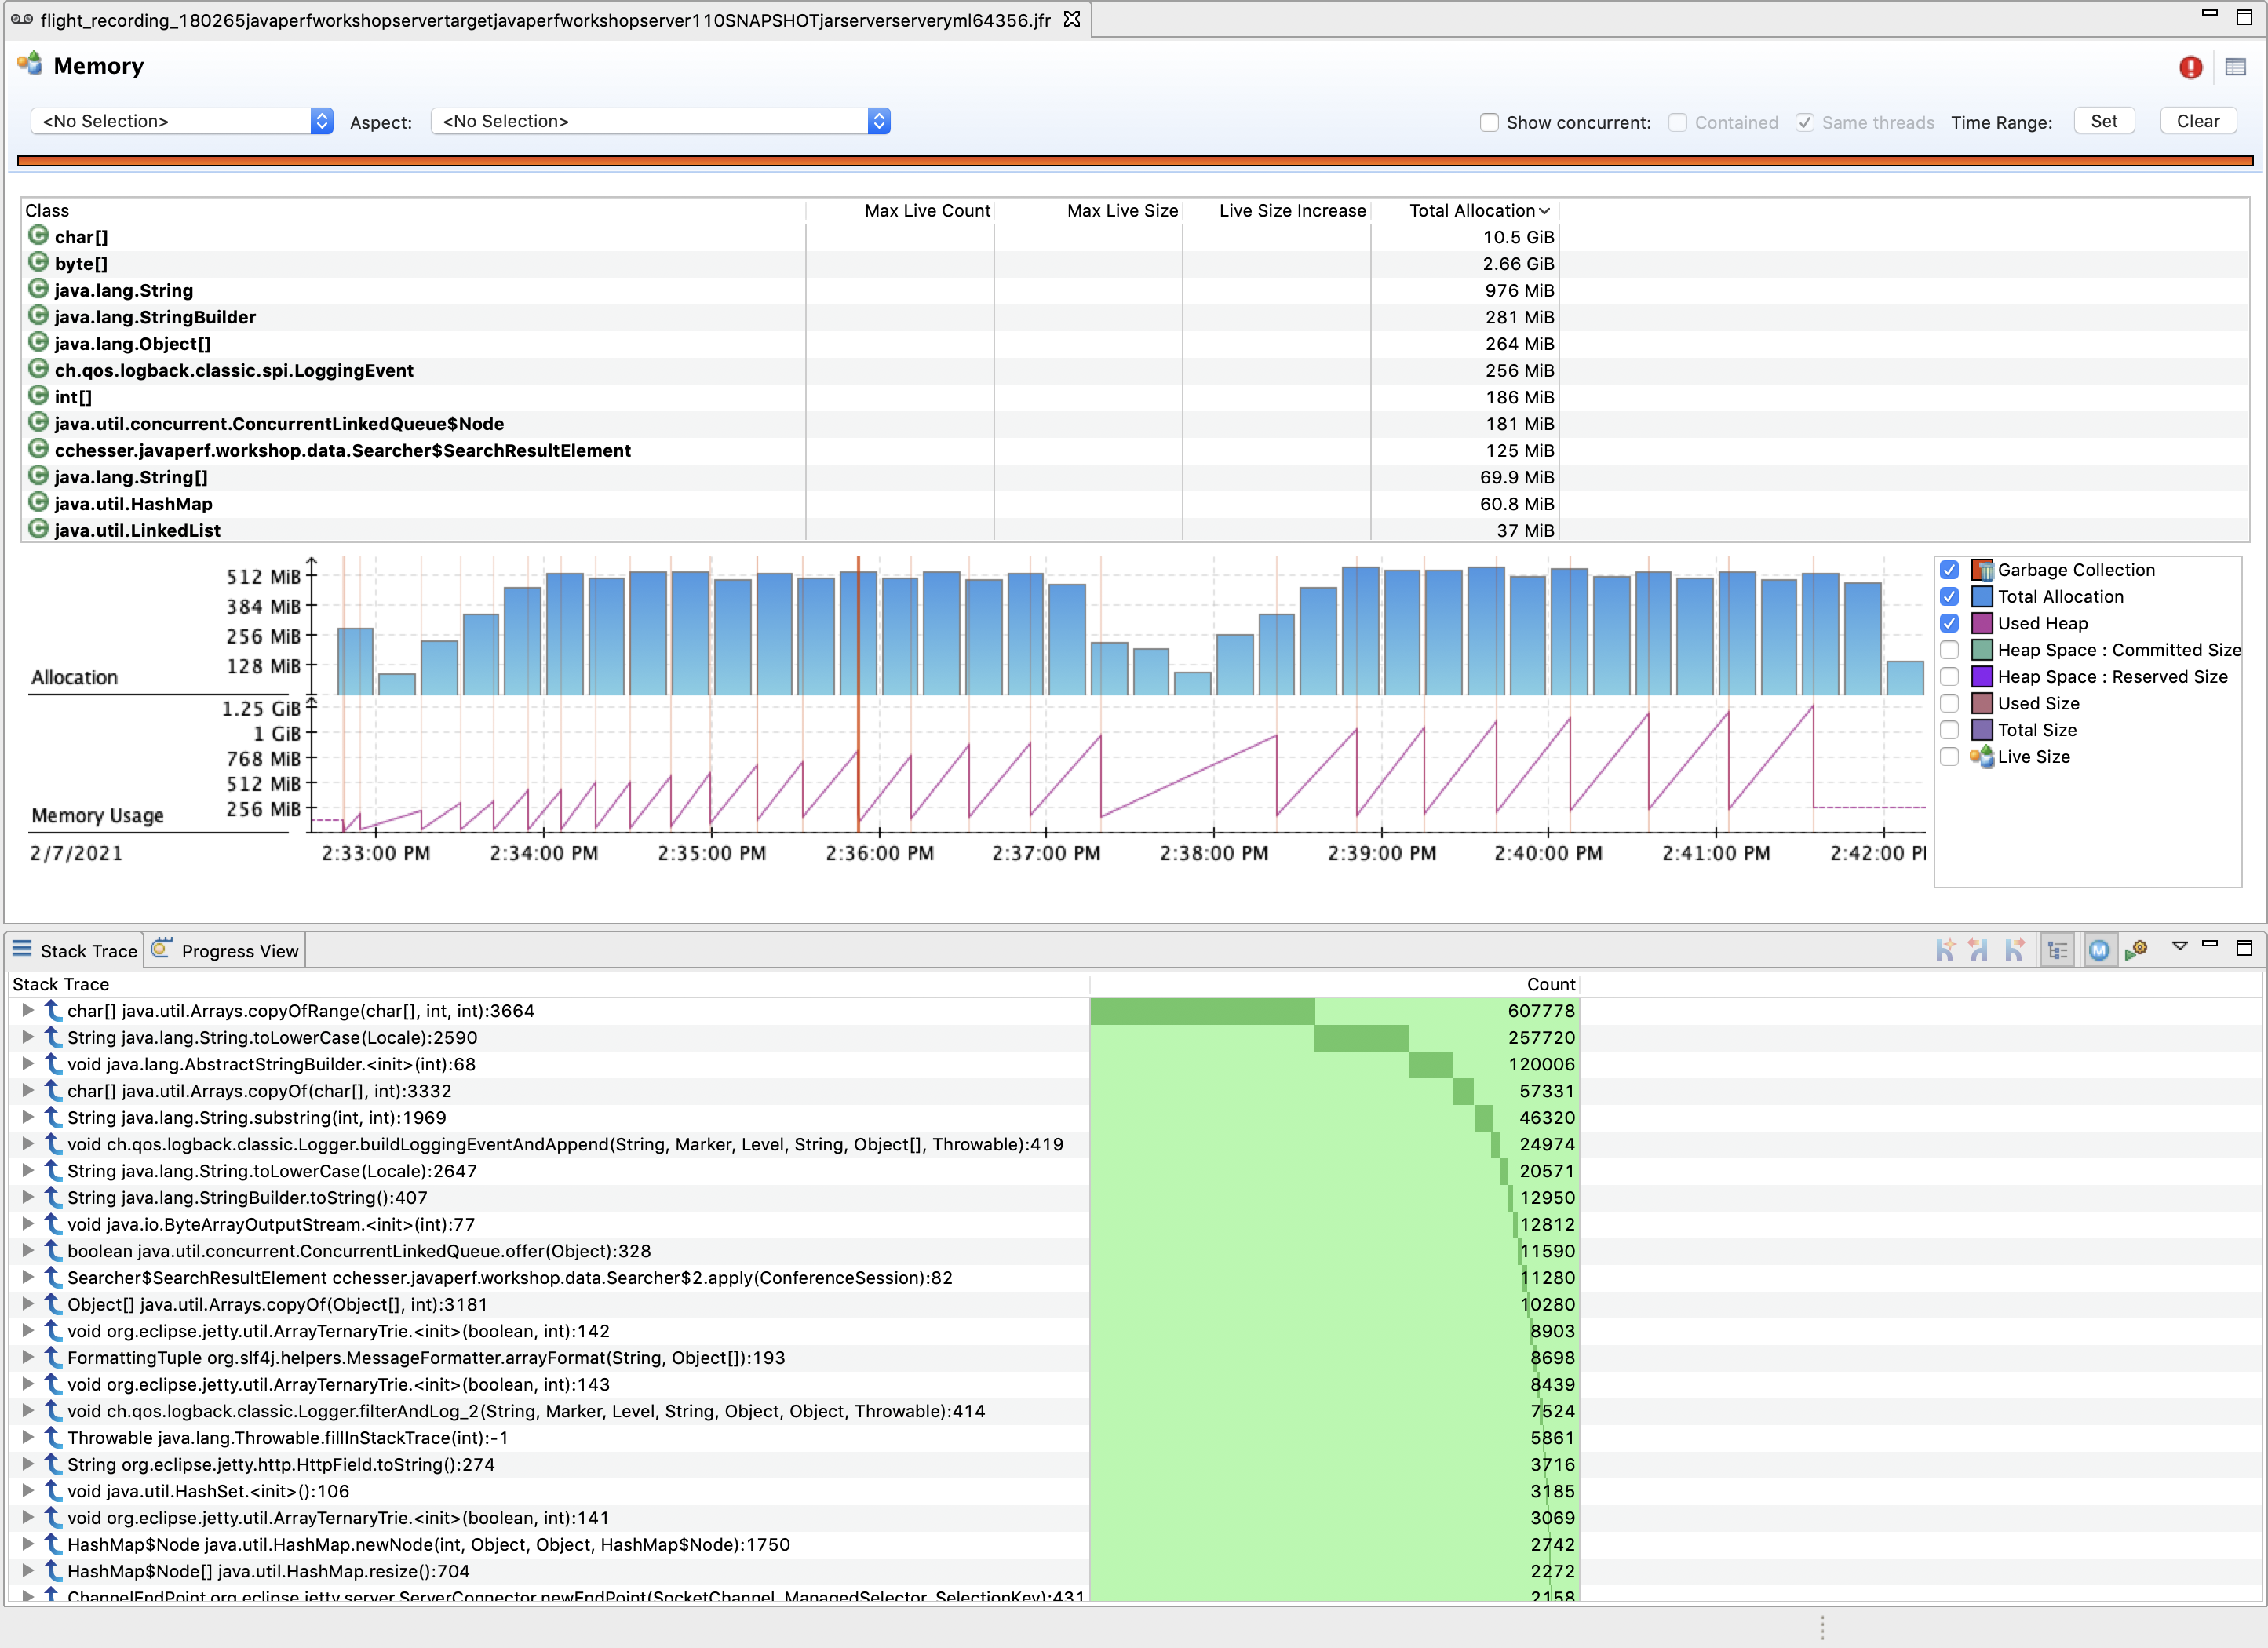This screenshot has width=2268, height=1648.
Task: Click the Clear time range button
Action: [2198, 121]
